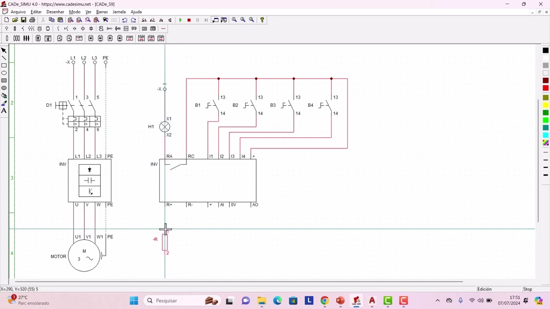550x309 pixels.
Task: Choose the bright red color swatch
Action: pos(546,88)
